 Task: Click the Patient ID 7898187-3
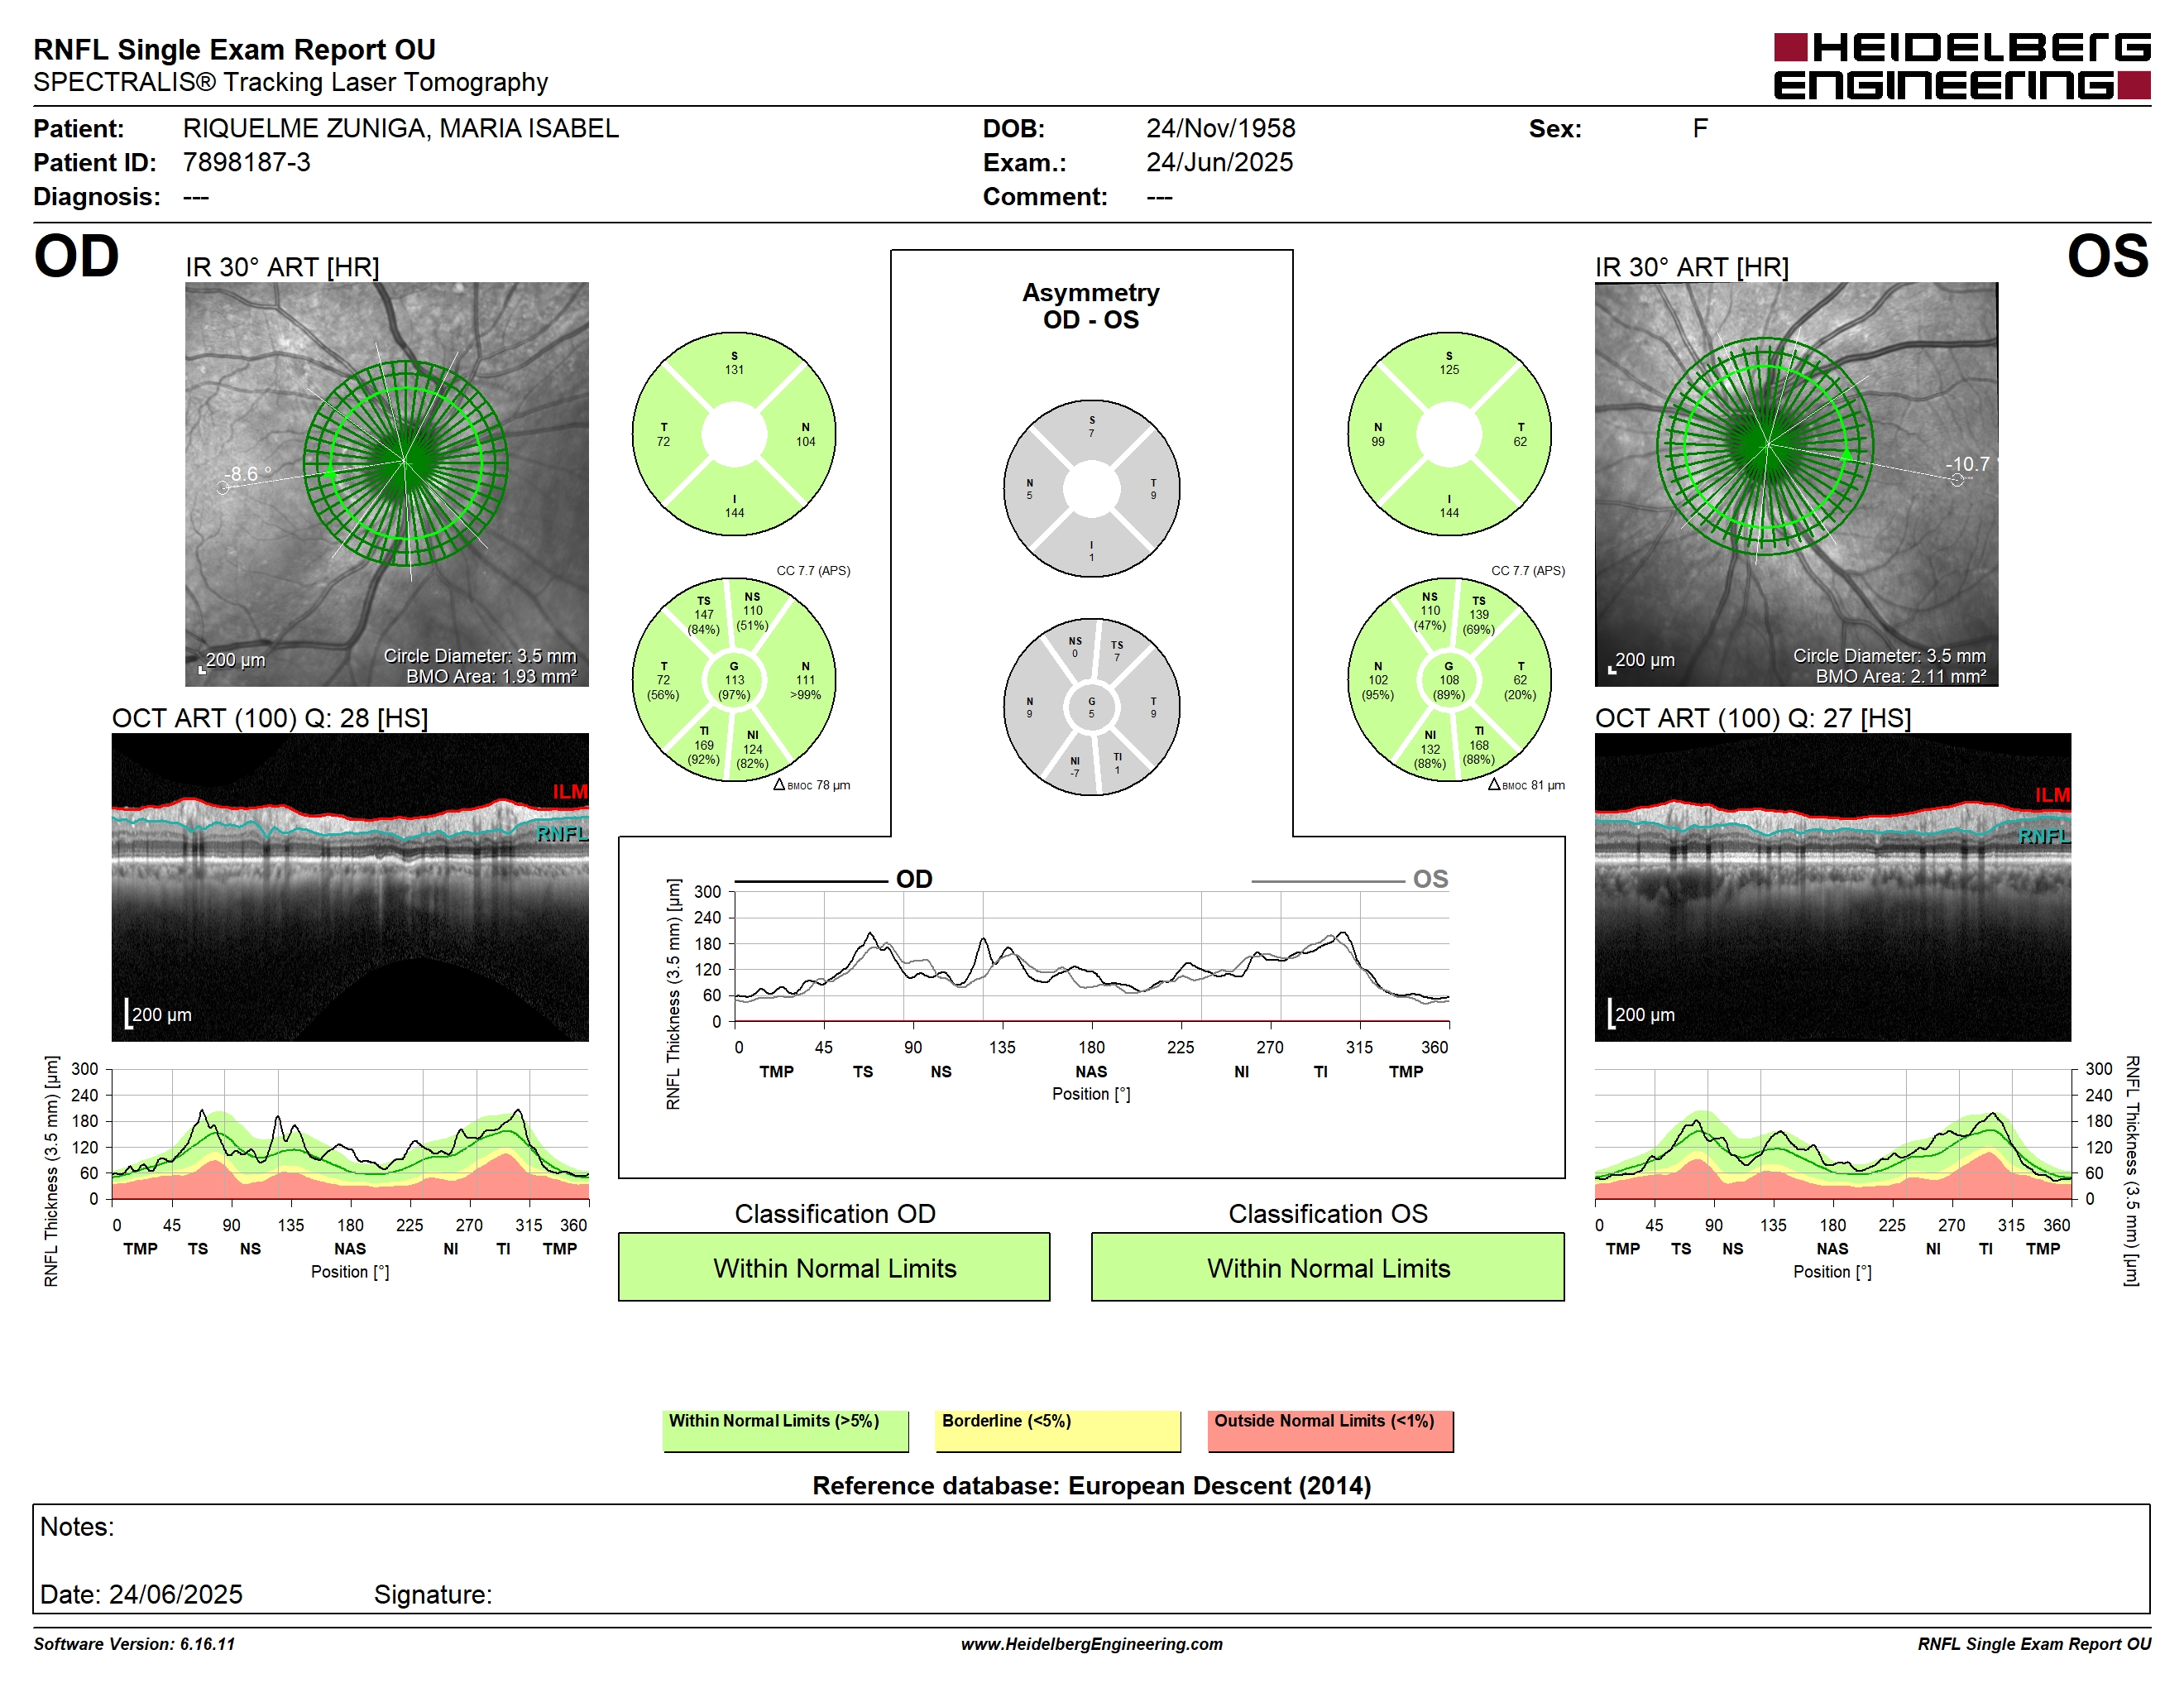(x=246, y=162)
